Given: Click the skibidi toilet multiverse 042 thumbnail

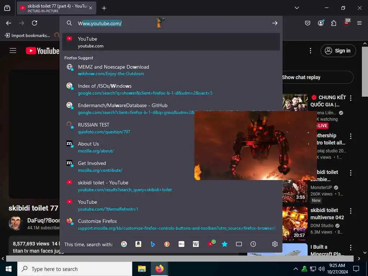Looking at the screenshot, I should [x=295, y=224].
